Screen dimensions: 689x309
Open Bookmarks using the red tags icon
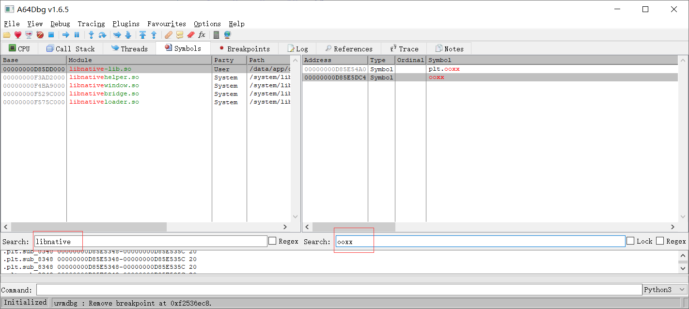tap(191, 35)
